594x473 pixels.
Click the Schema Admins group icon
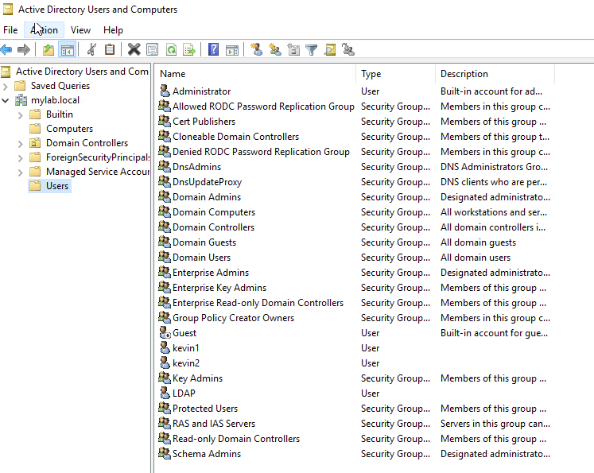tap(165, 453)
